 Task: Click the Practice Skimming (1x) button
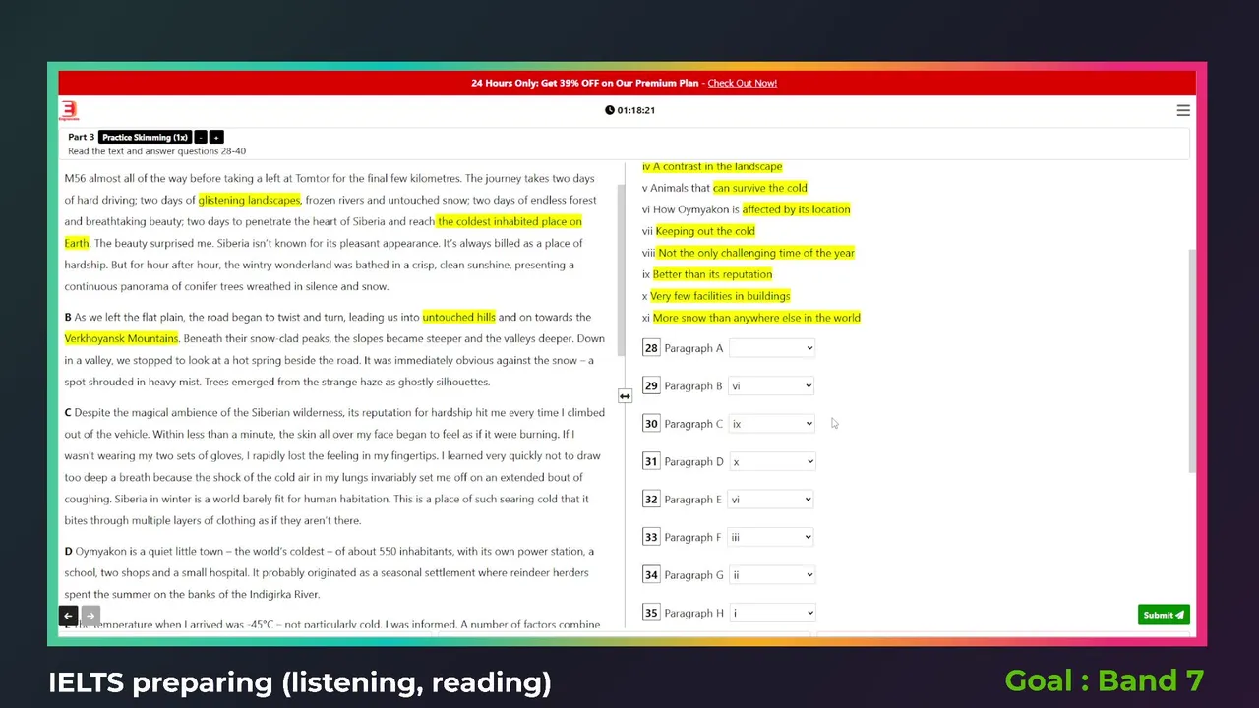145,137
